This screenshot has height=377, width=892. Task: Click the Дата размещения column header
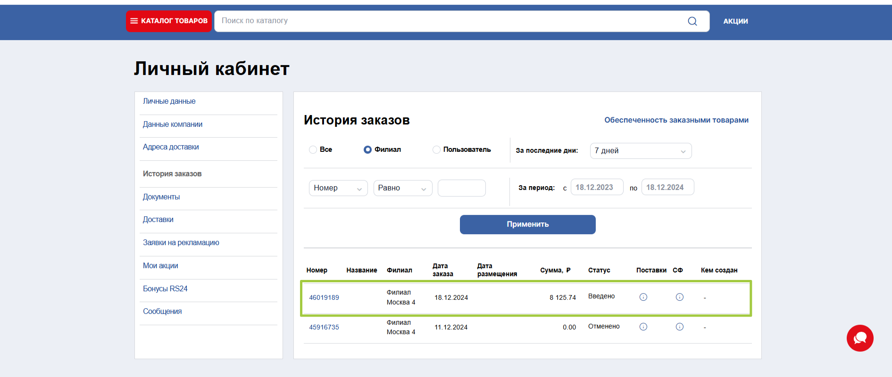click(x=497, y=270)
